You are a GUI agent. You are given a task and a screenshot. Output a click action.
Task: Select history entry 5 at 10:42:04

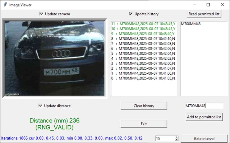pyautogui.click(x=143, y=54)
